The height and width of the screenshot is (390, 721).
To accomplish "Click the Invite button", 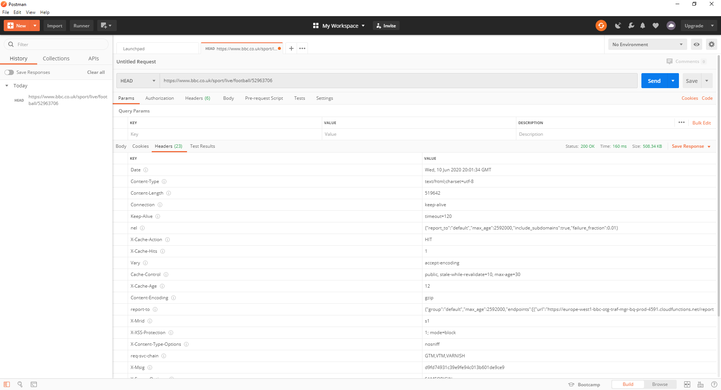I will 386,25.
